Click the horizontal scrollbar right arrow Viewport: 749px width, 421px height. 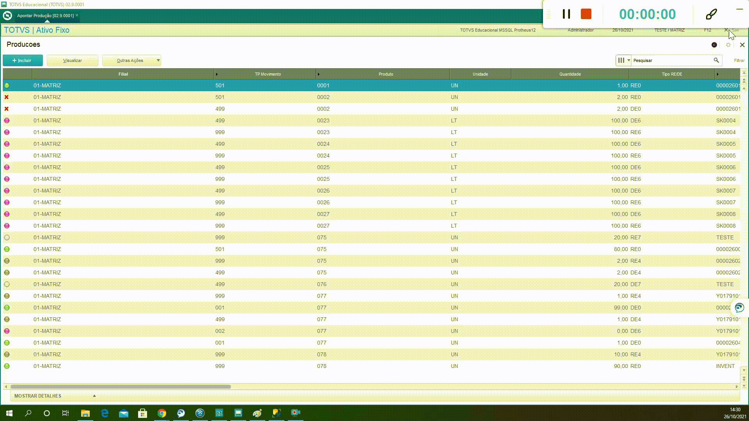pyautogui.click(x=737, y=387)
